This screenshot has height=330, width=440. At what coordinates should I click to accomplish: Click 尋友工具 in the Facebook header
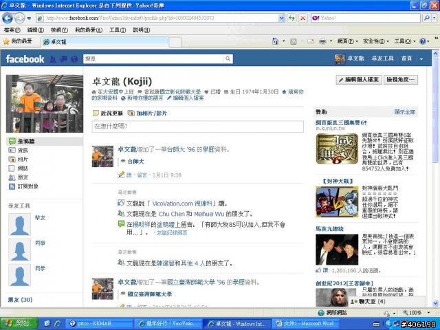382,58
